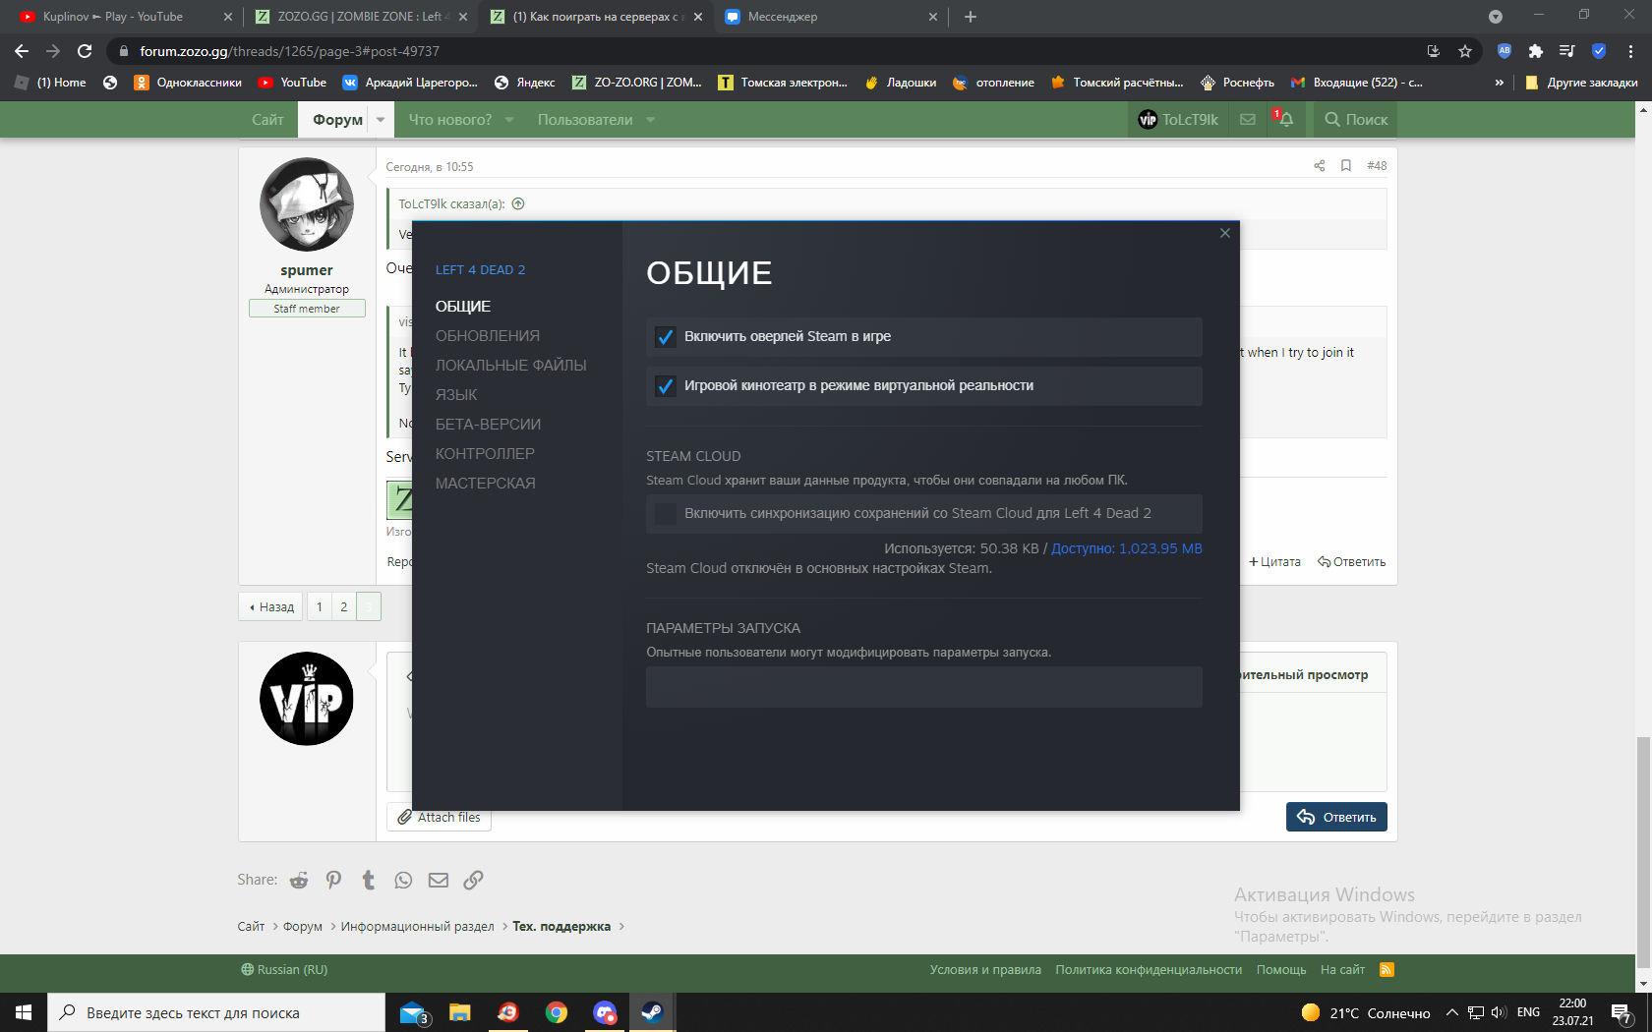The height and width of the screenshot is (1032, 1652).
Task: Expand the Что нового? dropdown arrow
Action: [509, 120]
